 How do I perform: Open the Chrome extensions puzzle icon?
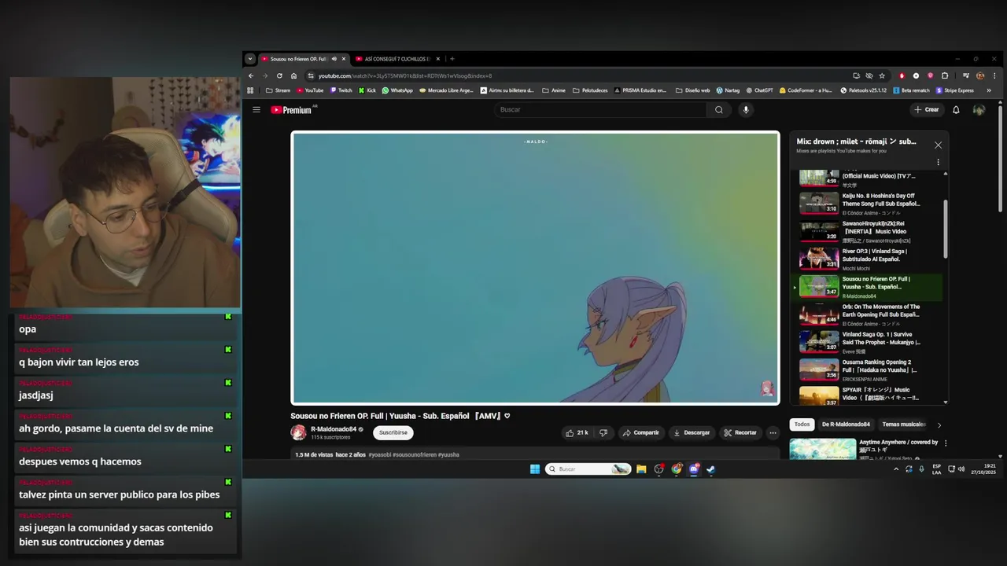point(945,75)
